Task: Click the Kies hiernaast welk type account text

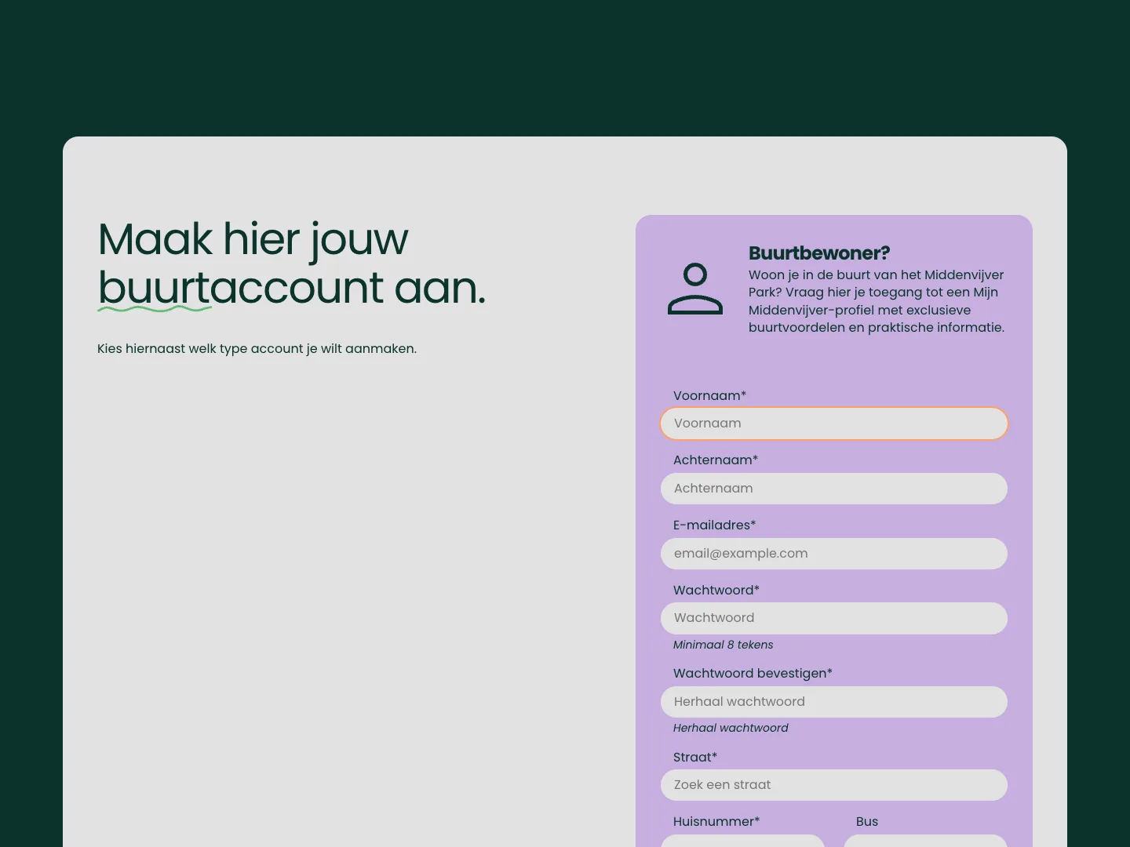Action: point(257,349)
